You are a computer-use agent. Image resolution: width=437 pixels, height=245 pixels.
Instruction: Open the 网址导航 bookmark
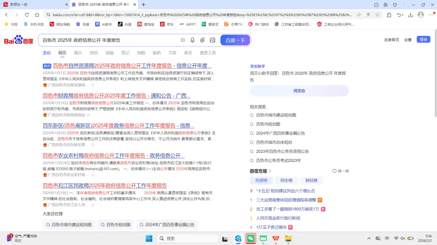coord(59,24)
